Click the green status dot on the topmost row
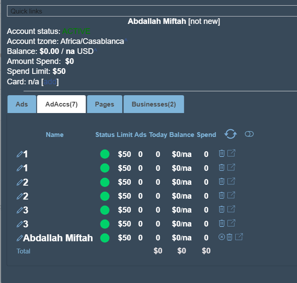297x283 pixels. point(105,154)
